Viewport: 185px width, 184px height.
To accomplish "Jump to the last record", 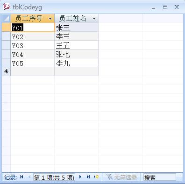I will [88, 177].
